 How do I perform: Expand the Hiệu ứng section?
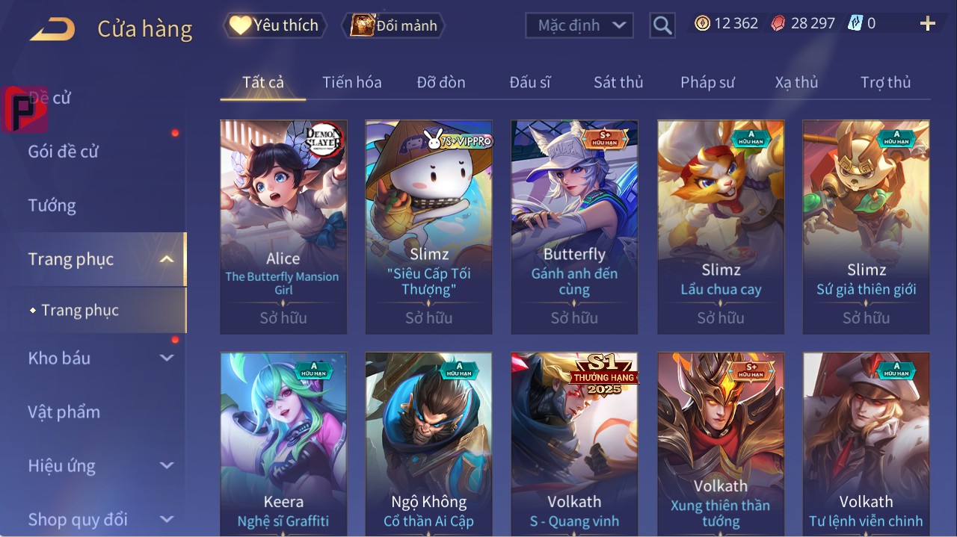point(167,465)
